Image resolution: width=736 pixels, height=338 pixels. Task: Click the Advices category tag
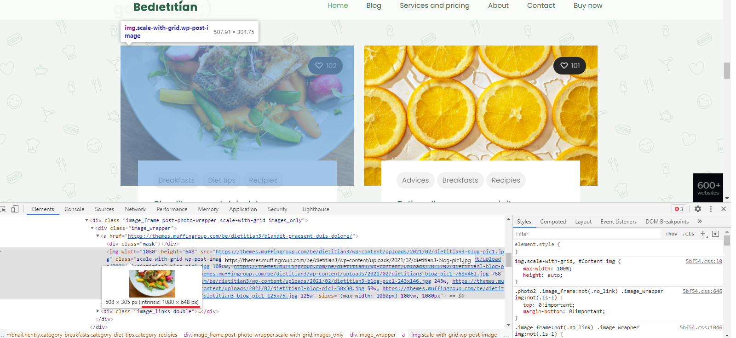pyautogui.click(x=415, y=180)
